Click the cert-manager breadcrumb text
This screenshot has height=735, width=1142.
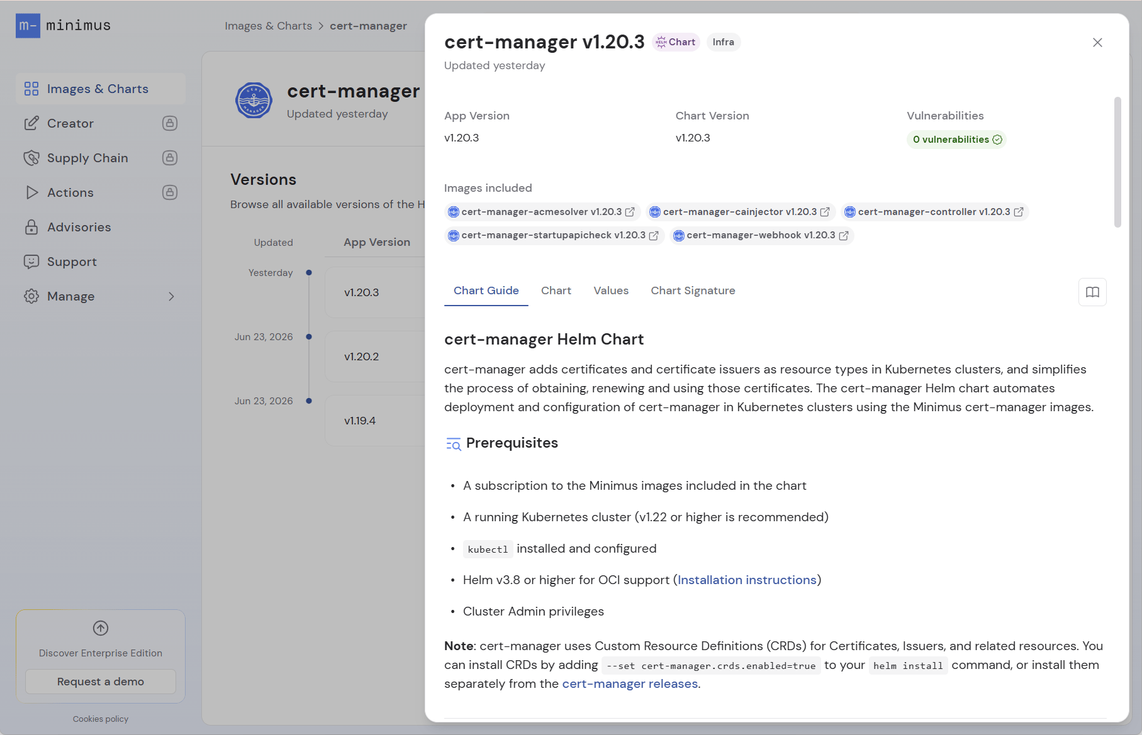368,26
